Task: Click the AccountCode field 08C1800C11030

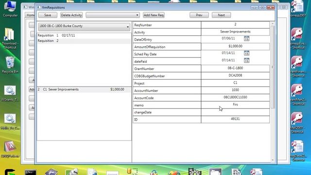Action: [235, 97]
